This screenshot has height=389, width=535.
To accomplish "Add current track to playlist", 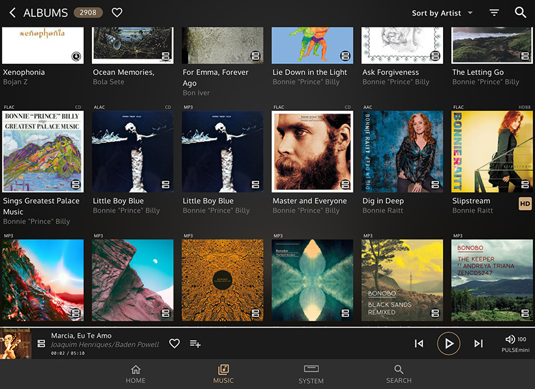I will tap(195, 343).
